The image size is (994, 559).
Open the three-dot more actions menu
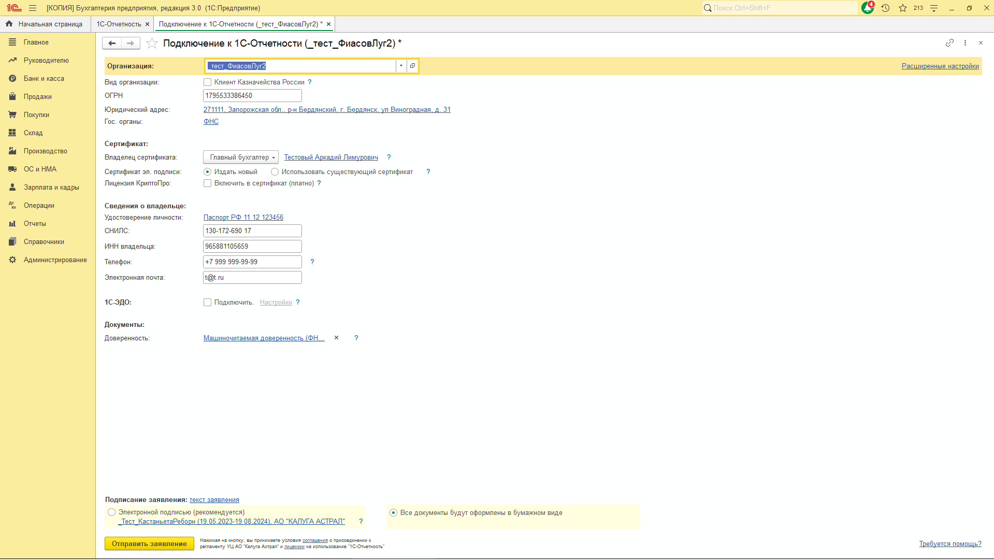pos(965,43)
